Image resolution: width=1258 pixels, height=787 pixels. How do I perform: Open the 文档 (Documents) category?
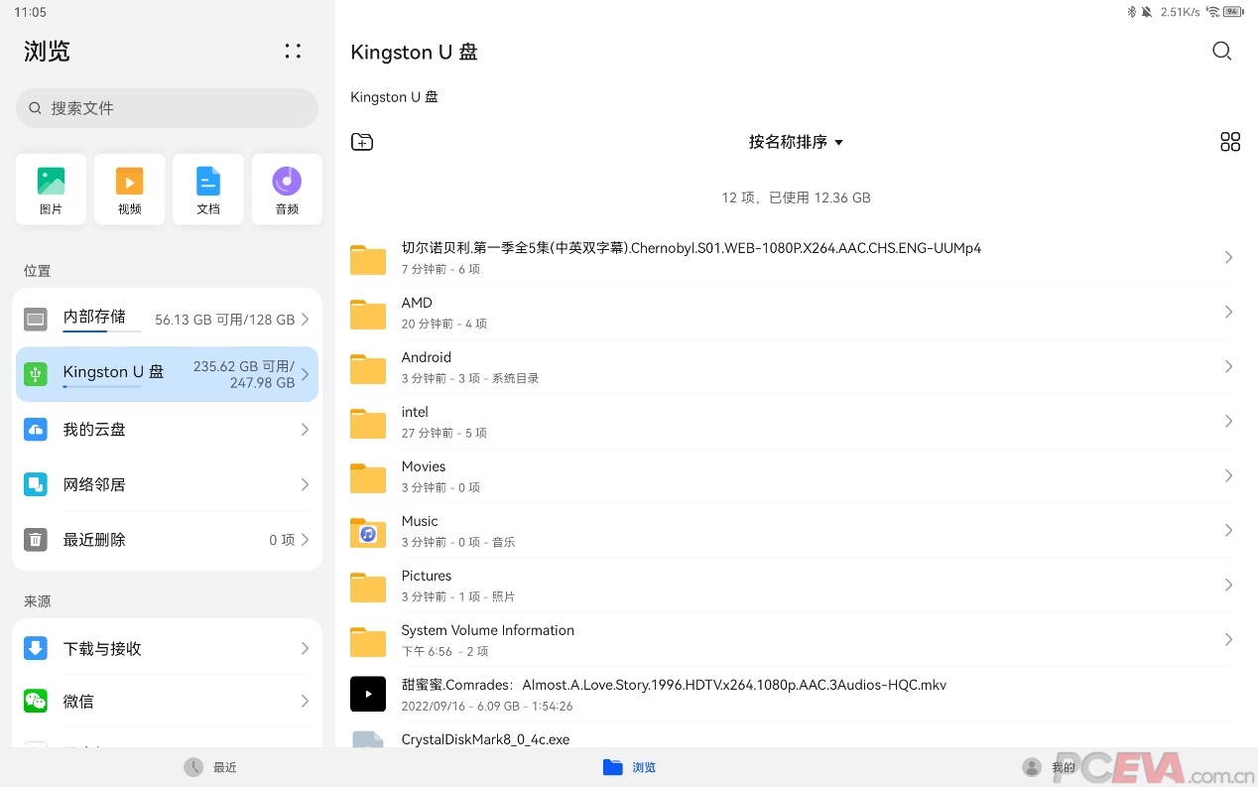point(207,189)
